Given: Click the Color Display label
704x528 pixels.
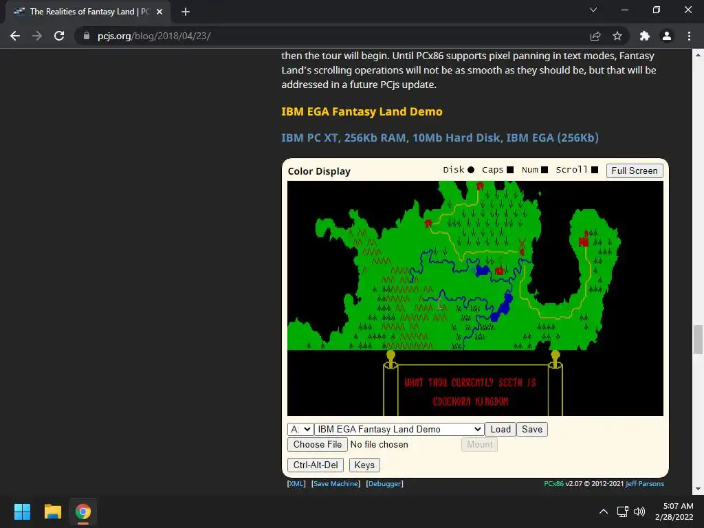Looking at the screenshot, I should click(x=319, y=171).
